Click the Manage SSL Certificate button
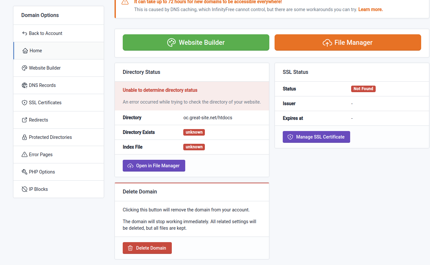This screenshot has width=430, height=265. [x=316, y=137]
